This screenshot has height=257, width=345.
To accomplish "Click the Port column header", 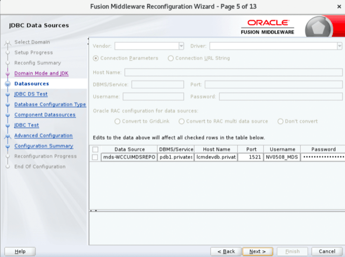I will tap(251, 149).
